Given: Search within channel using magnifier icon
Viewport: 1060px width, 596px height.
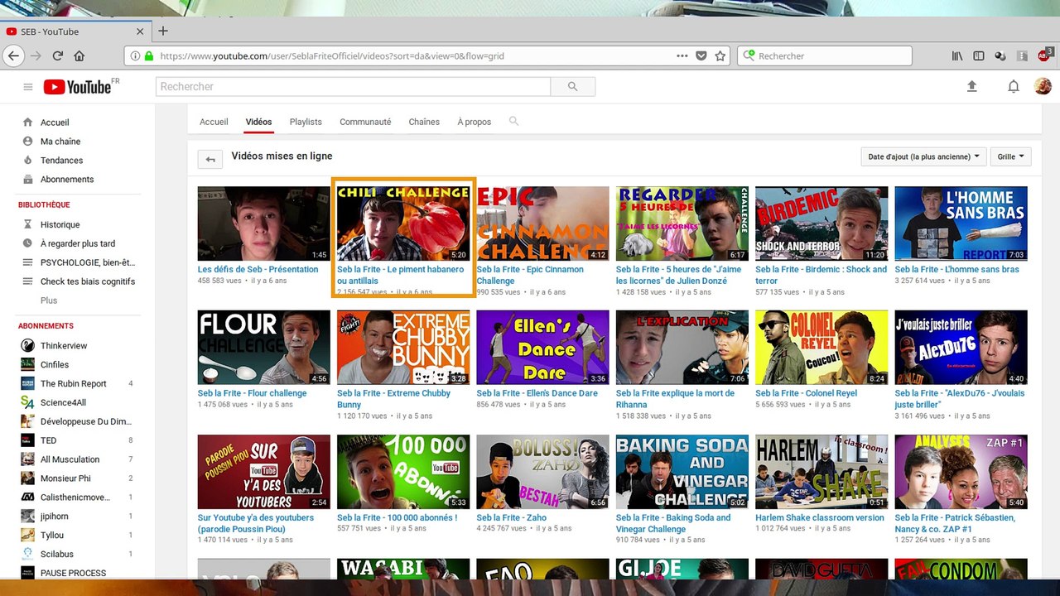Looking at the screenshot, I should click(513, 121).
